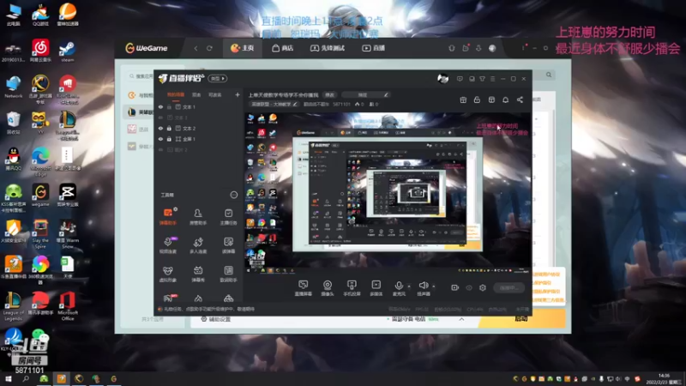The image size is (686, 386).
Task: Hide the 全屏 1 layer
Action: pyautogui.click(x=160, y=139)
